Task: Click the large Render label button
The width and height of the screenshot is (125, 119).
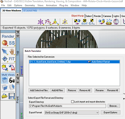Action: 8,37
